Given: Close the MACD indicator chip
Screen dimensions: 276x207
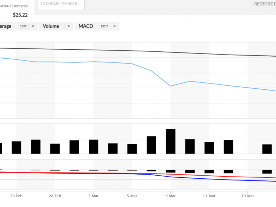Looking at the screenshot, I should tap(114, 26).
